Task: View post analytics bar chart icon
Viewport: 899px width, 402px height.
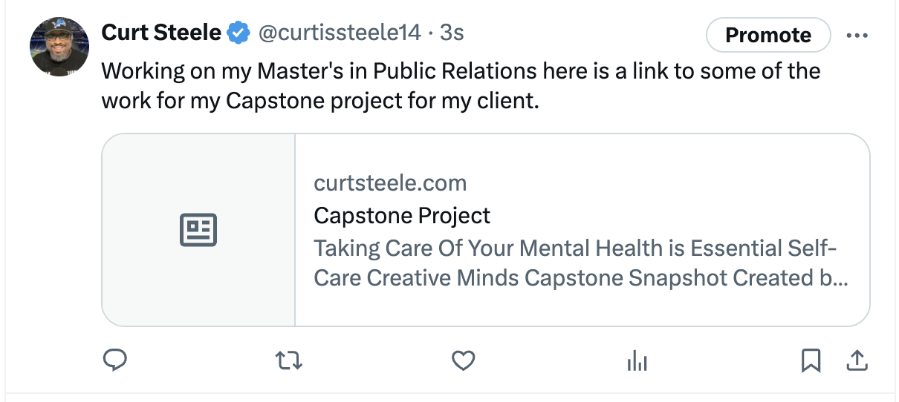Action: [637, 361]
